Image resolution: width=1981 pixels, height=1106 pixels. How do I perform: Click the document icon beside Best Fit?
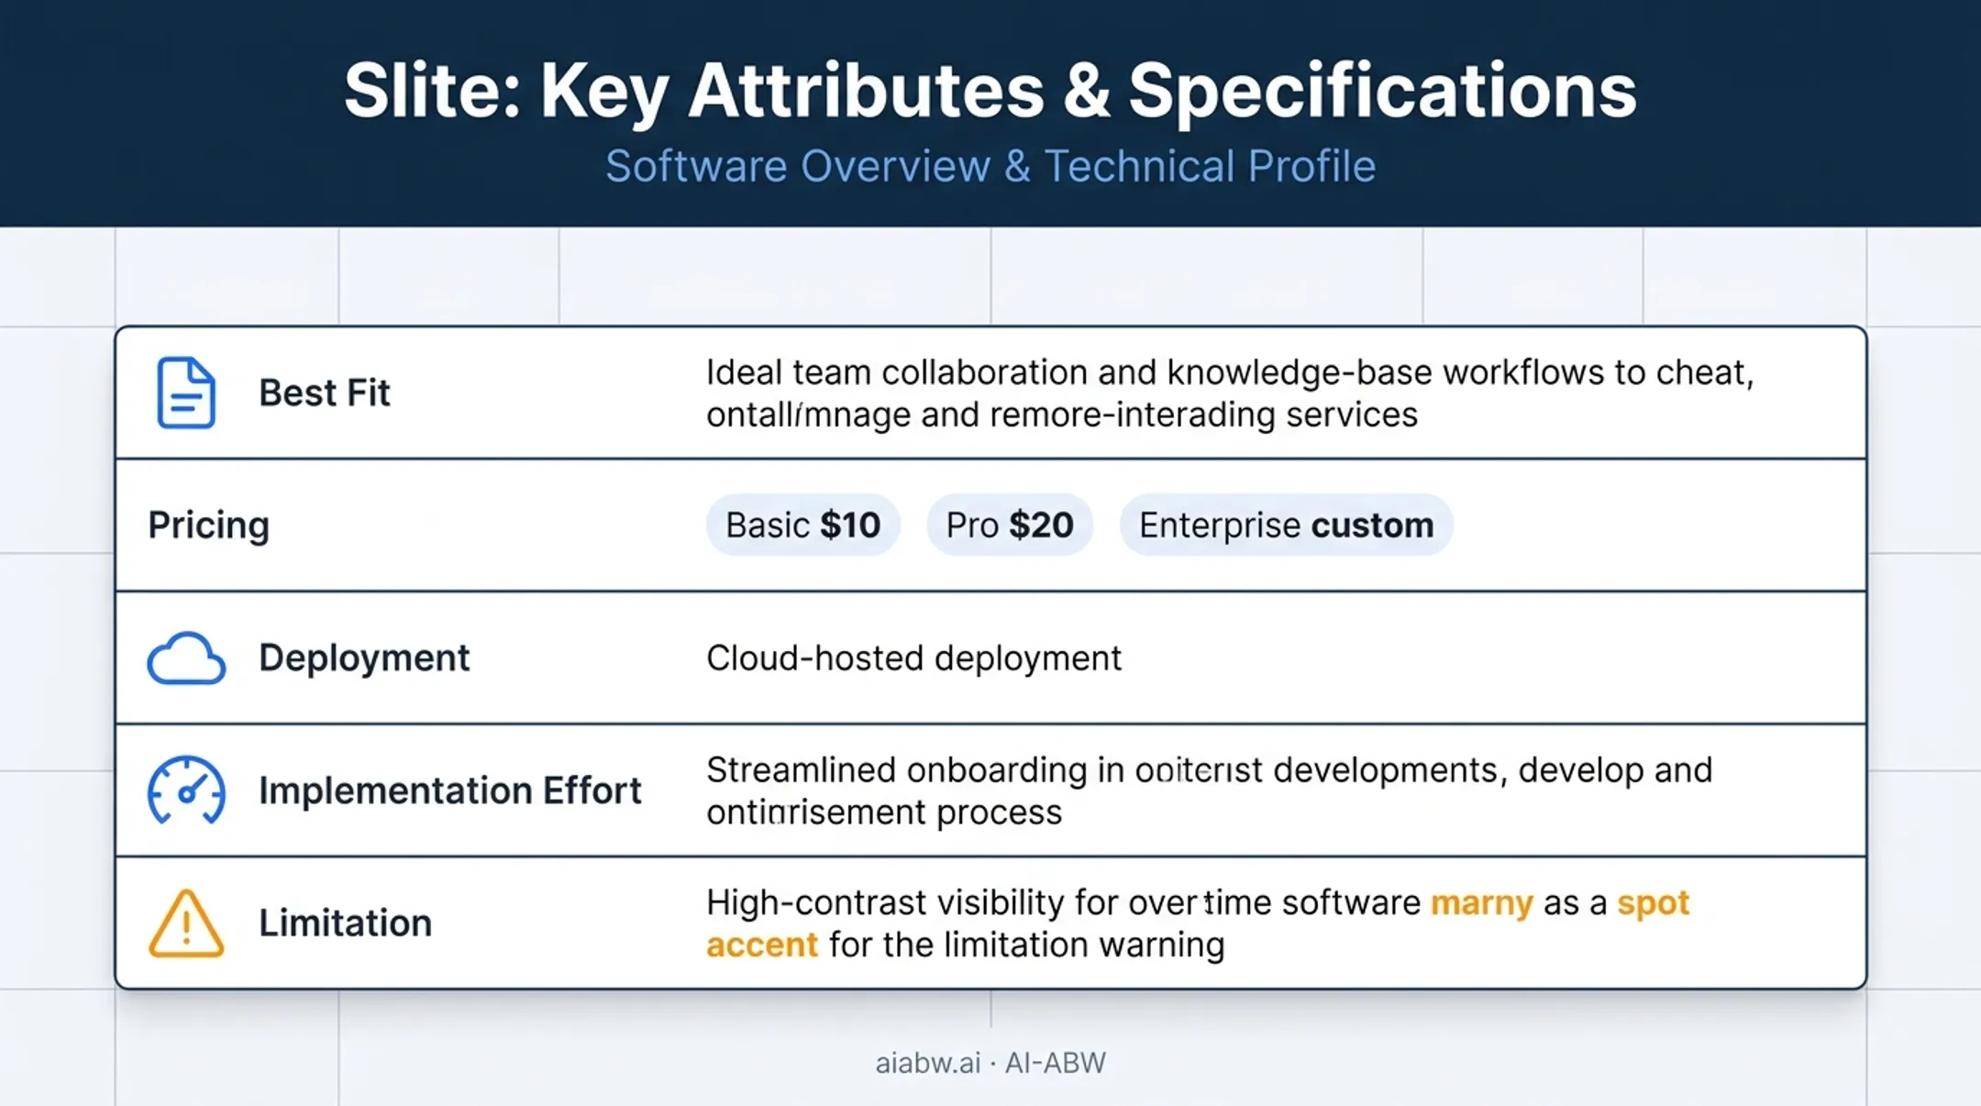tap(186, 393)
